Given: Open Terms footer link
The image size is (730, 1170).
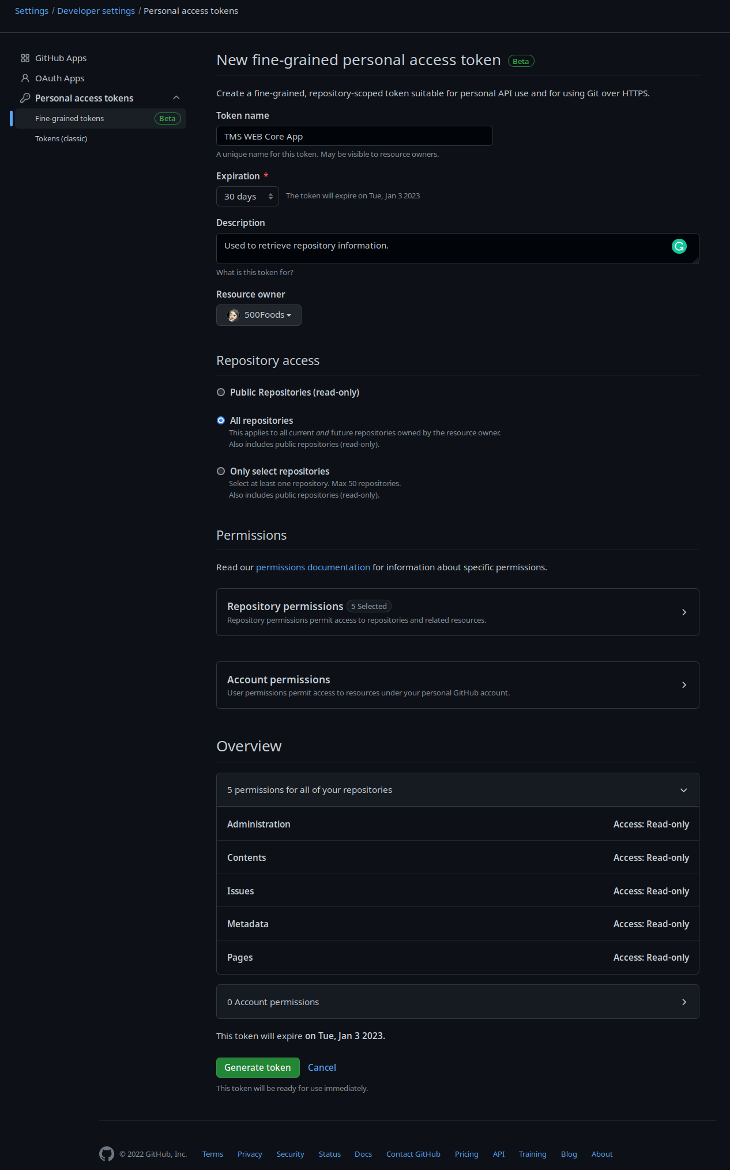Looking at the screenshot, I should click(x=213, y=1154).
